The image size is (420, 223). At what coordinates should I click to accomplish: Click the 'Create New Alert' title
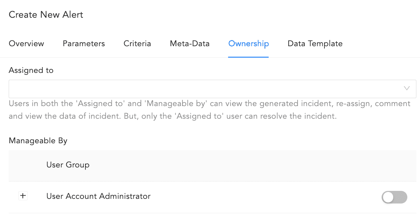46,14
